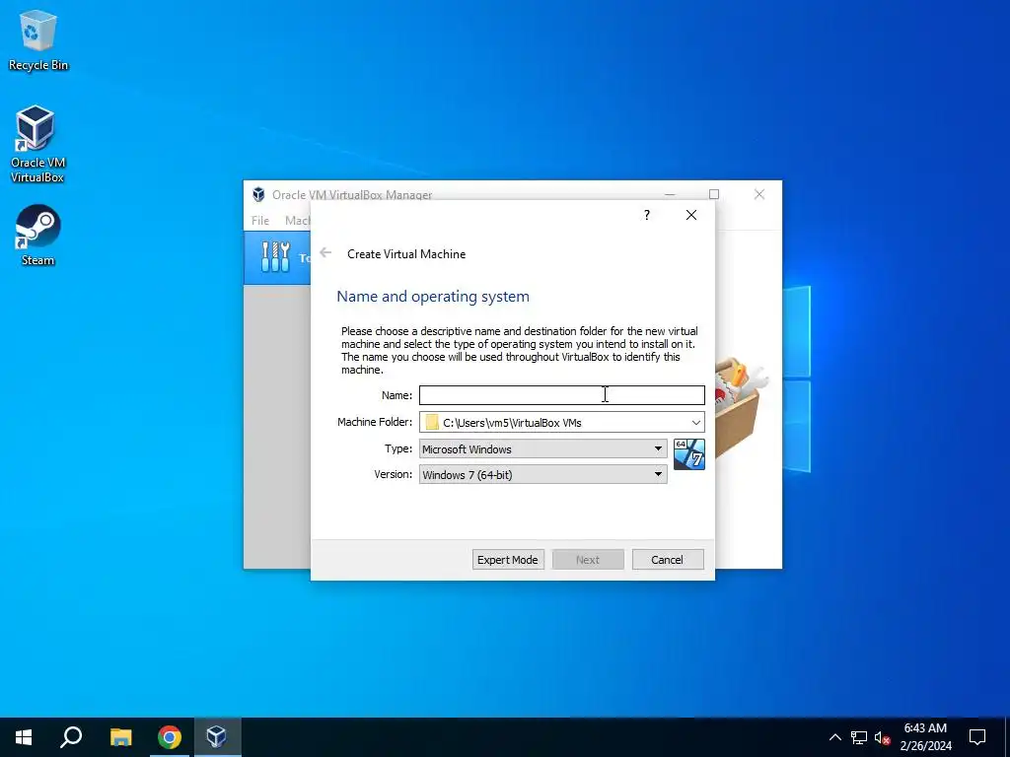Switch to Expert Mode
The image size is (1010, 757).
pos(508,560)
